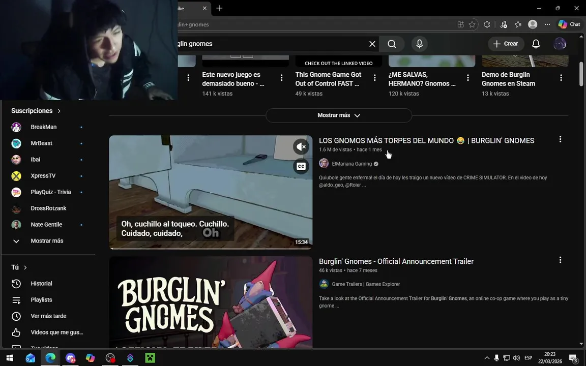Image resolution: width=586 pixels, height=366 pixels.
Task: Open browser extensions puzzle icon
Action: click(487, 24)
